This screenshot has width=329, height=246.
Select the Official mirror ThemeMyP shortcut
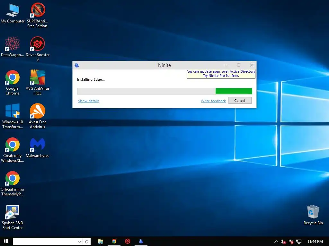tap(13, 184)
